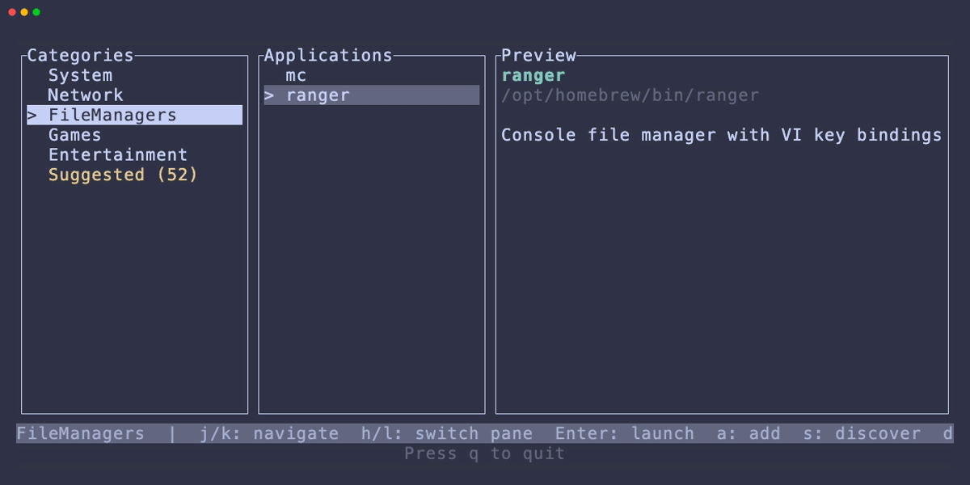The image size is (970, 485).
Task: Click the ranger title in Preview
Action: tap(533, 75)
